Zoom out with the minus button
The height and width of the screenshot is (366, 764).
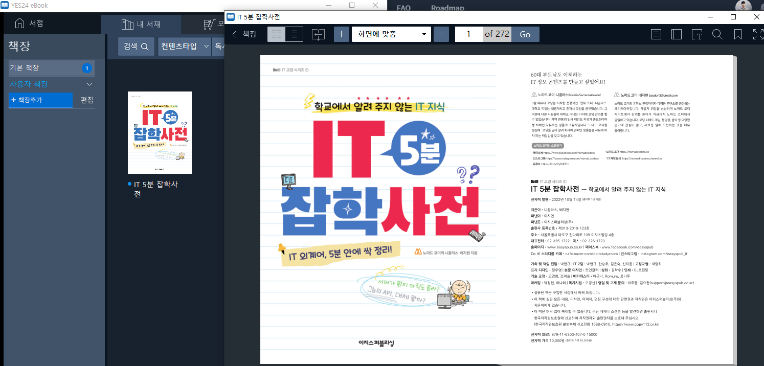tap(441, 34)
